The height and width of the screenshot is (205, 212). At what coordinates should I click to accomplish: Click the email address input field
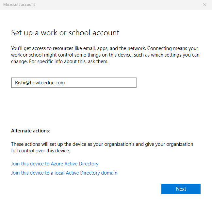click(x=74, y=83)
